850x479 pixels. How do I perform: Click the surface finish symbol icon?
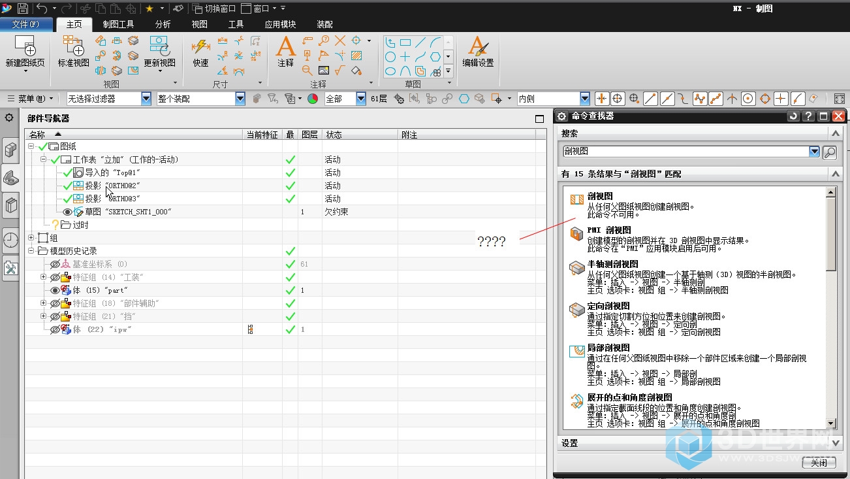point(339,71)
